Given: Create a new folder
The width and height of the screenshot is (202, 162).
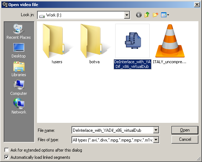Looking at the screenshot, I should [x=155, y=15].
